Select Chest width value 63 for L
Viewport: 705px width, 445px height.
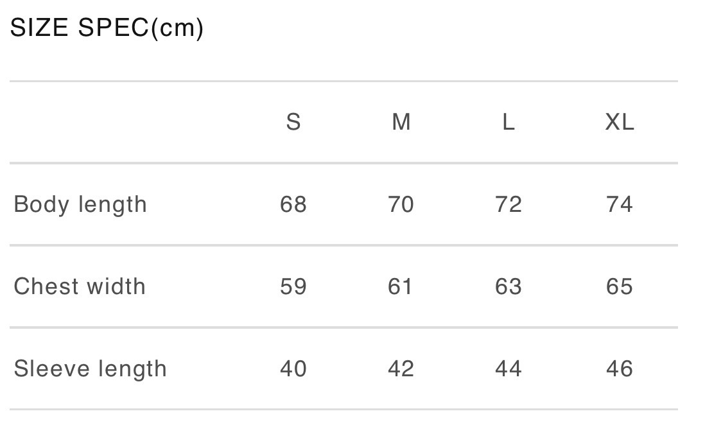pyautogui.click(x=509, y=286)
